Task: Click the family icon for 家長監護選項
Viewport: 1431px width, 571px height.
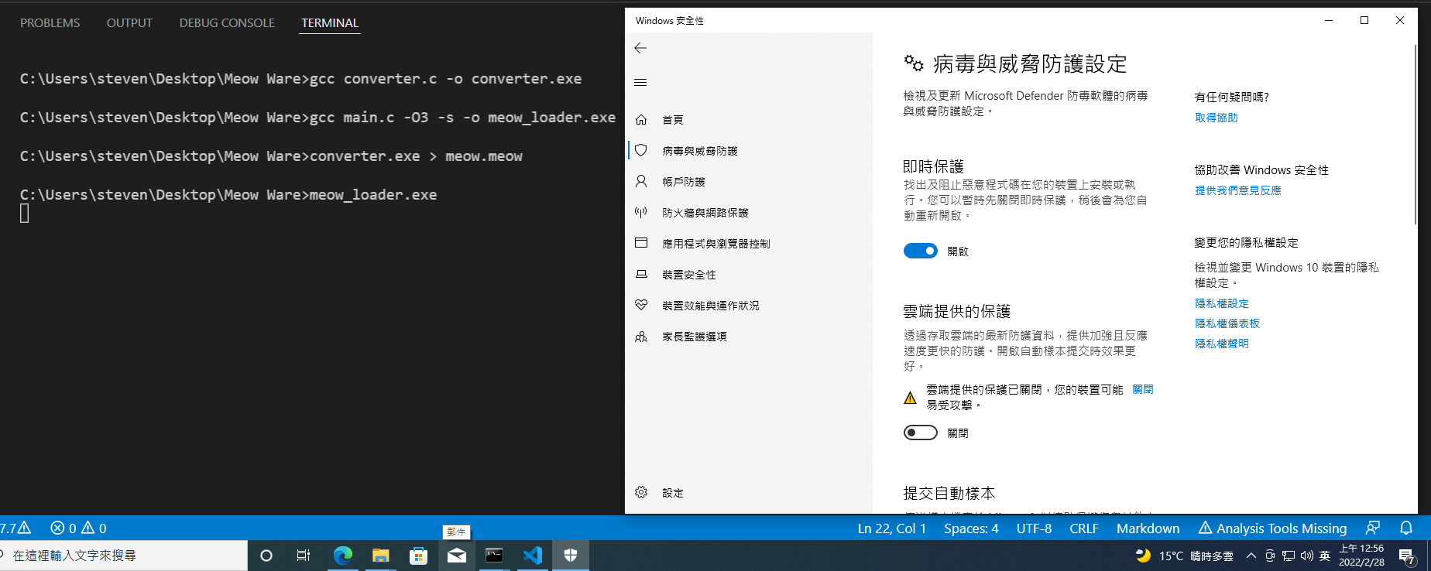Action: click(641, 337)
